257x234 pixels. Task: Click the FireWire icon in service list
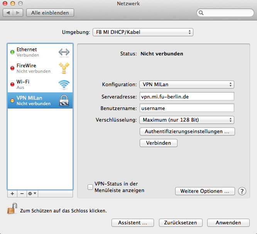[64, 68]
